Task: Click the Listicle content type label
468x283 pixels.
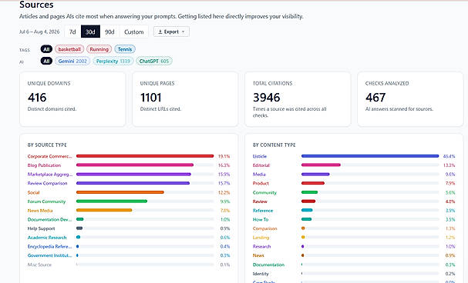Action: 260,156
